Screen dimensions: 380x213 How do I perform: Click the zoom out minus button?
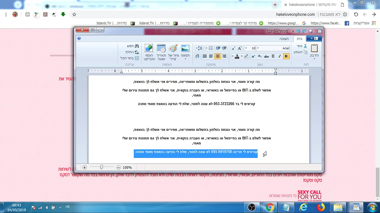[118, 167]
